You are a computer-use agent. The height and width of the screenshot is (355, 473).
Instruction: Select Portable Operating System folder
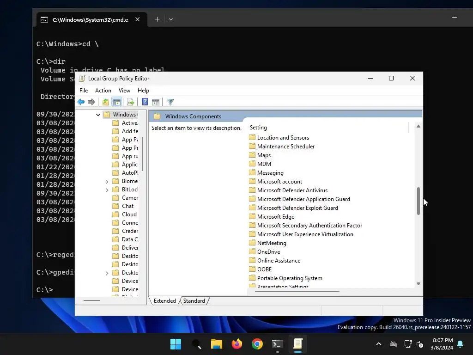(x=285, y=278)
